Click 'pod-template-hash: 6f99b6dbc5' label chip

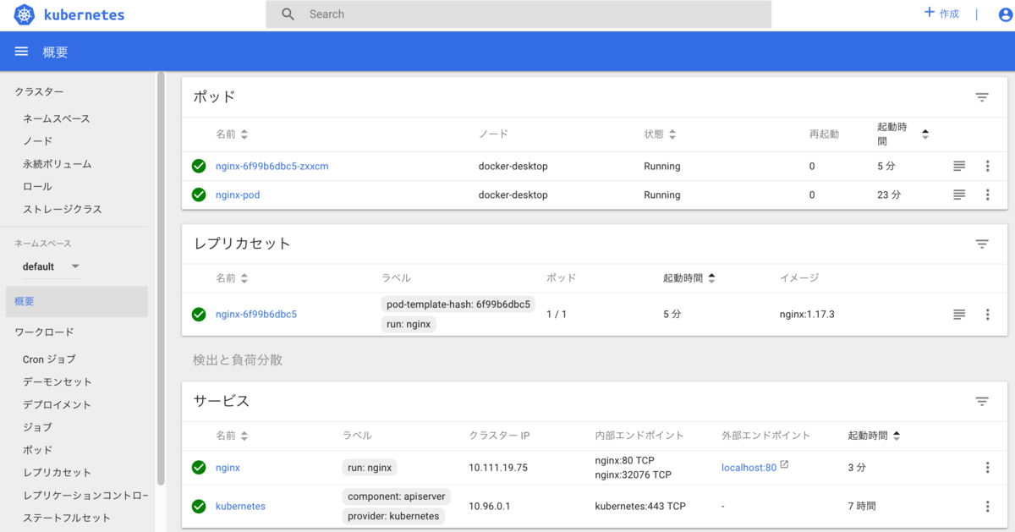pos(458,304)
